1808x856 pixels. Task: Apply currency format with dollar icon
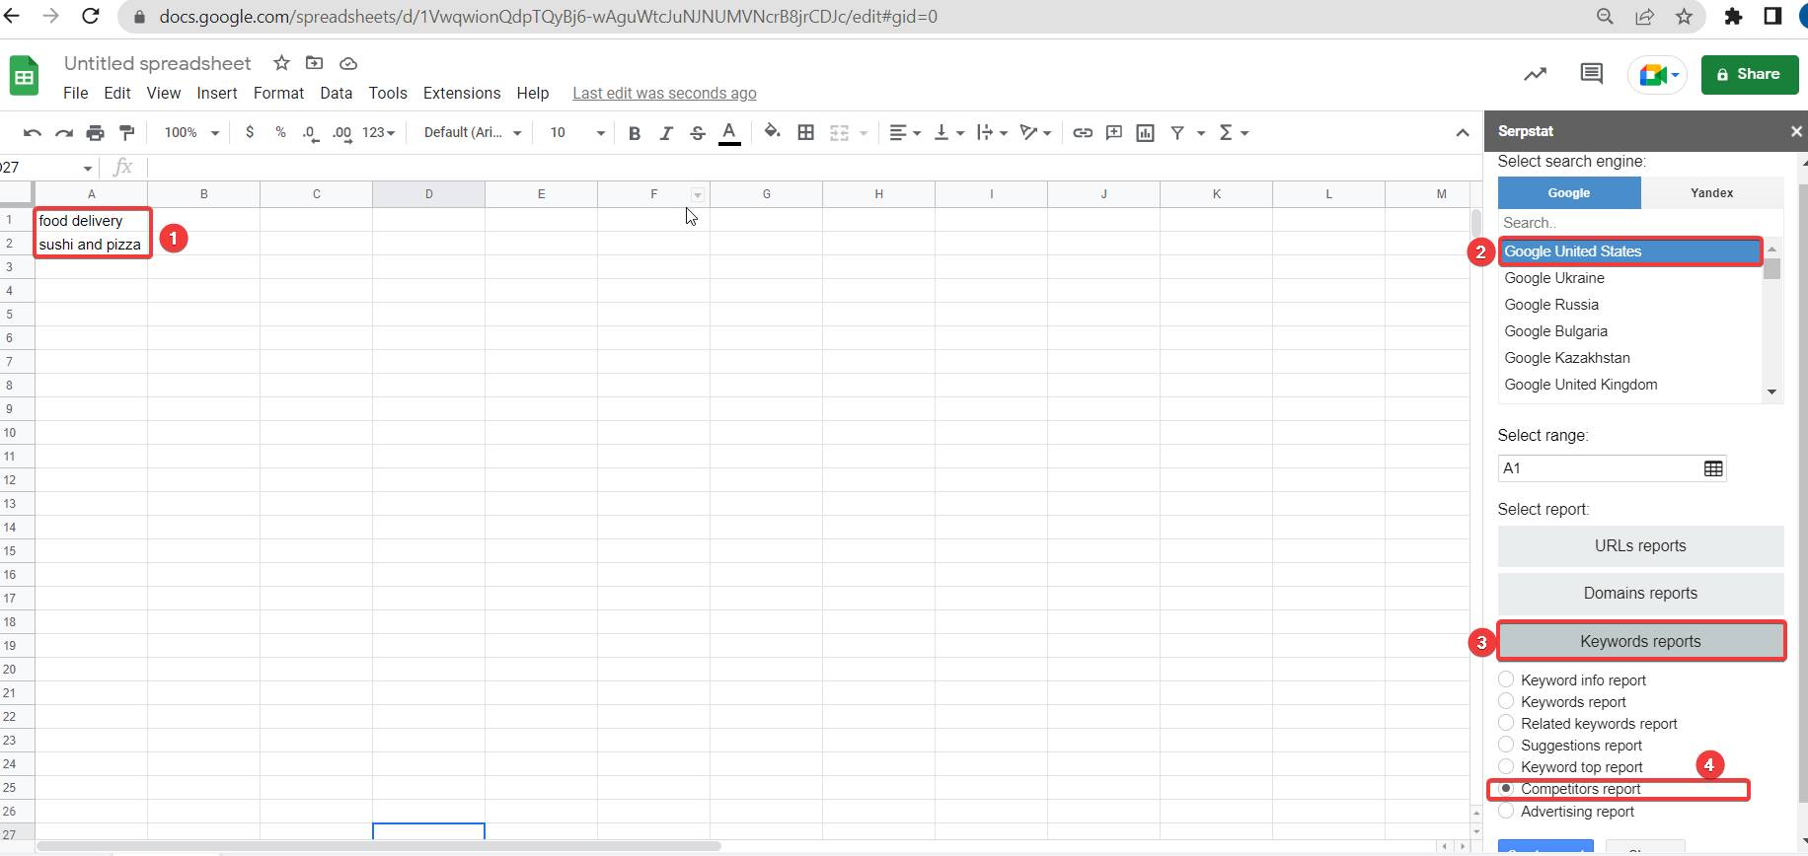tap(250, 132)
